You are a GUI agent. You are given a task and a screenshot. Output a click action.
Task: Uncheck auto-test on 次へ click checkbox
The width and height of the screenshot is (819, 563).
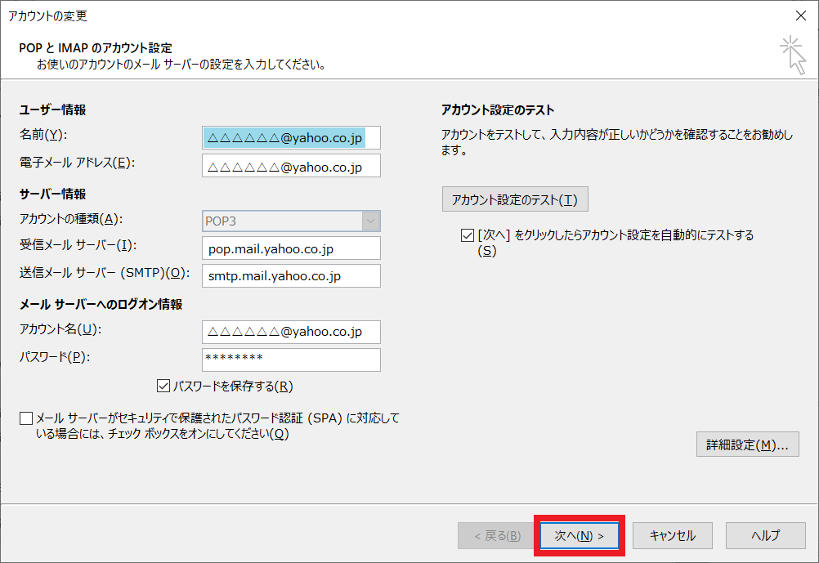tap(468, 235)
